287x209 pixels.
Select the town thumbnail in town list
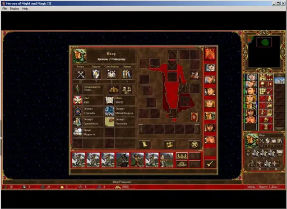click(x=280, y=81)
